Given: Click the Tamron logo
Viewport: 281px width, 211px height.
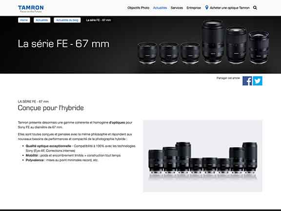Looking at the screenshot, I should [x=31, y=9].
